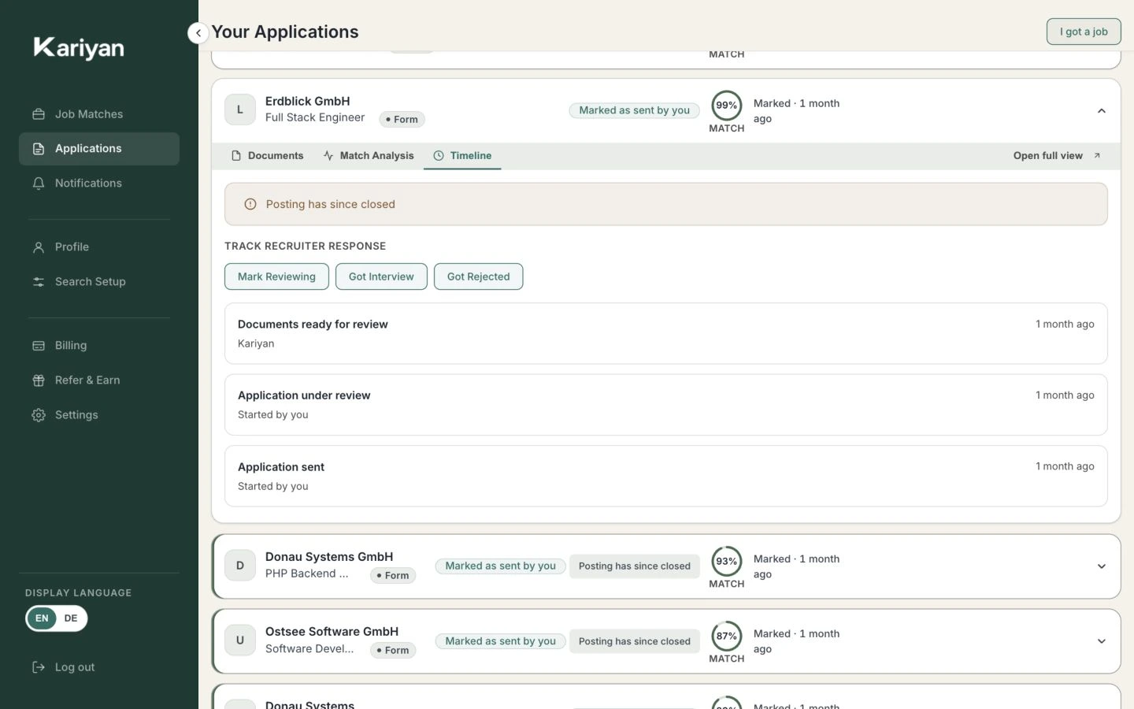Click the Log out door icon
The height and width of the screenshot is (709, 1134).
(x=39, y=667)
